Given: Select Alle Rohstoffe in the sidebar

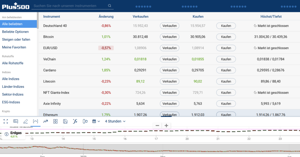Looking at the screenshot, I should point(13,63).
